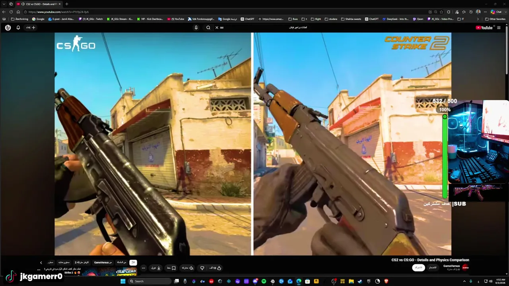Image resolution: width=509 pixels, height=286 pixels.
Task: Open Steam from the taskbar
Action: click(360, 281)
